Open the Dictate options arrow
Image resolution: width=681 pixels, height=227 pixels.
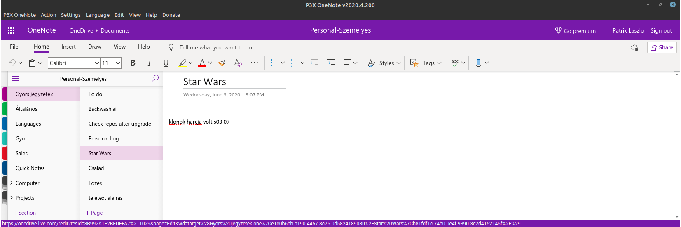(487, 63)
